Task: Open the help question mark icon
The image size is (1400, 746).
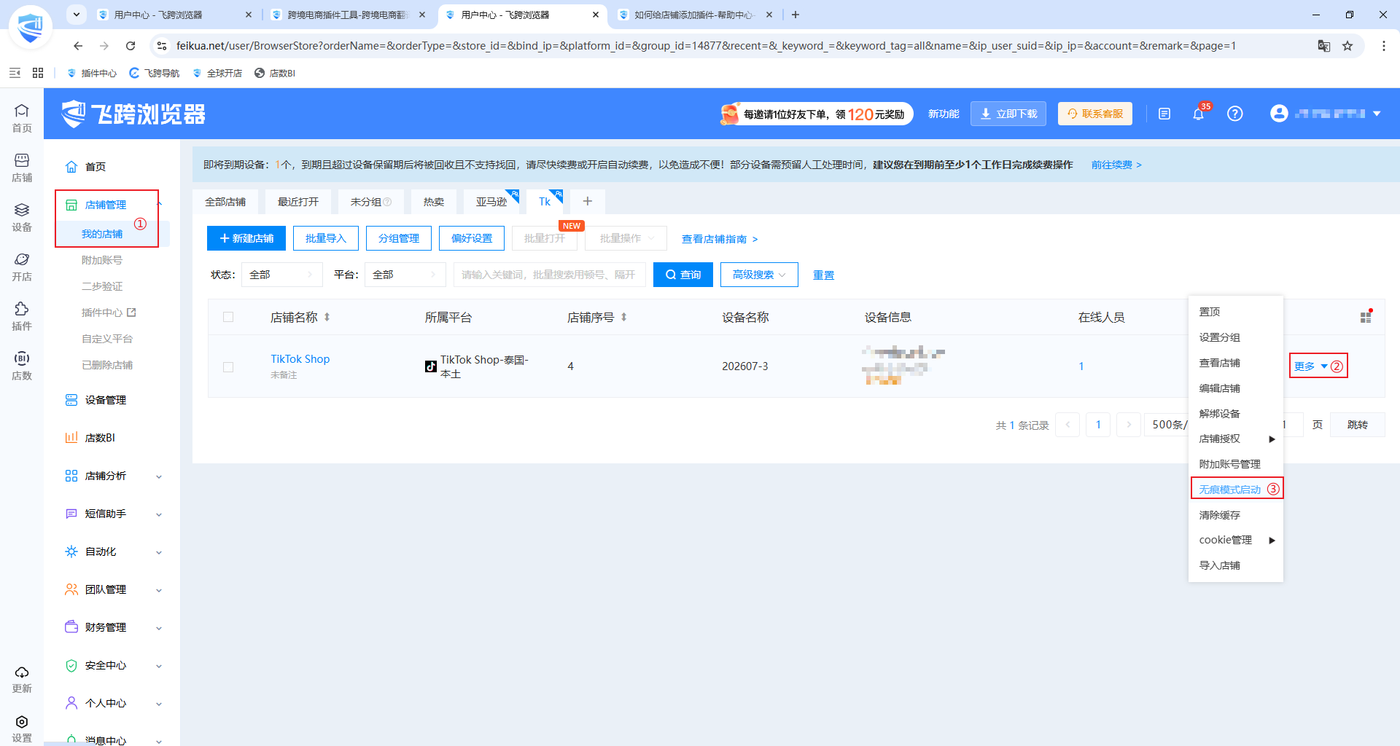Action: (1234, 114)
